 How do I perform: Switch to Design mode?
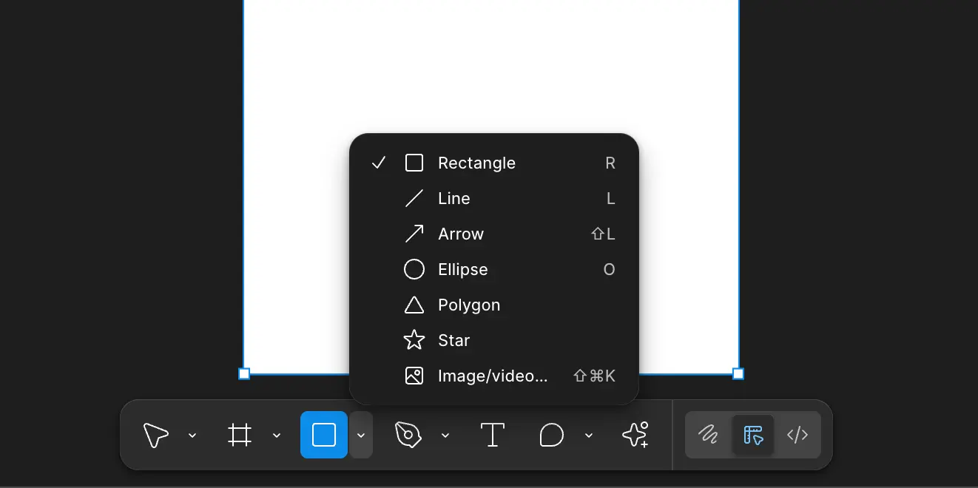[753, 435]
